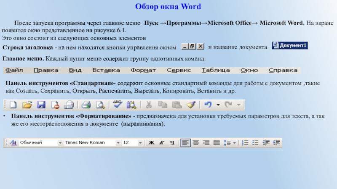
Task: Open Styles and Formatting AA icon
Action: pos(13,142)
